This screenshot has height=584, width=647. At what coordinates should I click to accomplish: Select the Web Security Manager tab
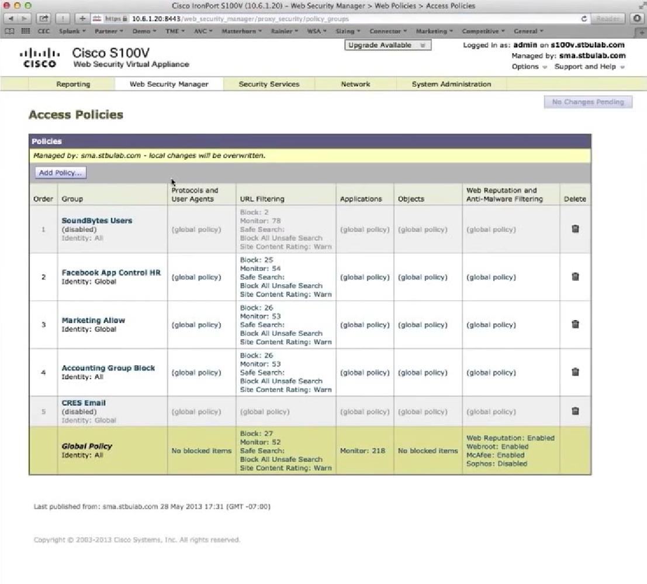click(169, 84)
